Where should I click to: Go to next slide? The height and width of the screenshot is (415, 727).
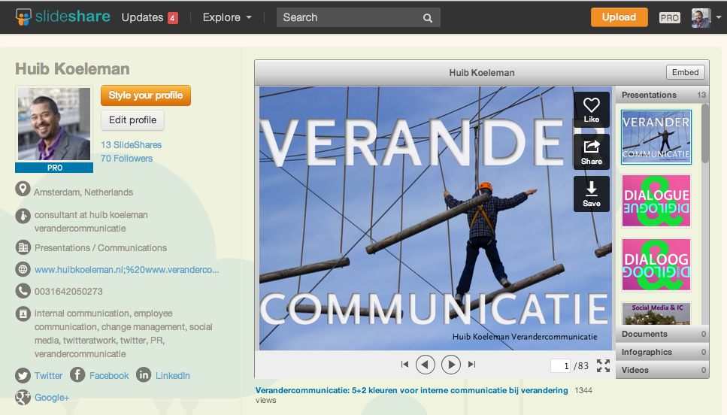tap(450, 365)
